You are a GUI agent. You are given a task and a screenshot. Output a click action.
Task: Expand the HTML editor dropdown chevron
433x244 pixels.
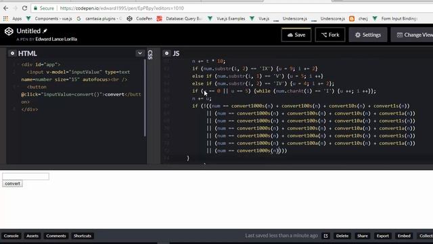click(x=140, y=53)
